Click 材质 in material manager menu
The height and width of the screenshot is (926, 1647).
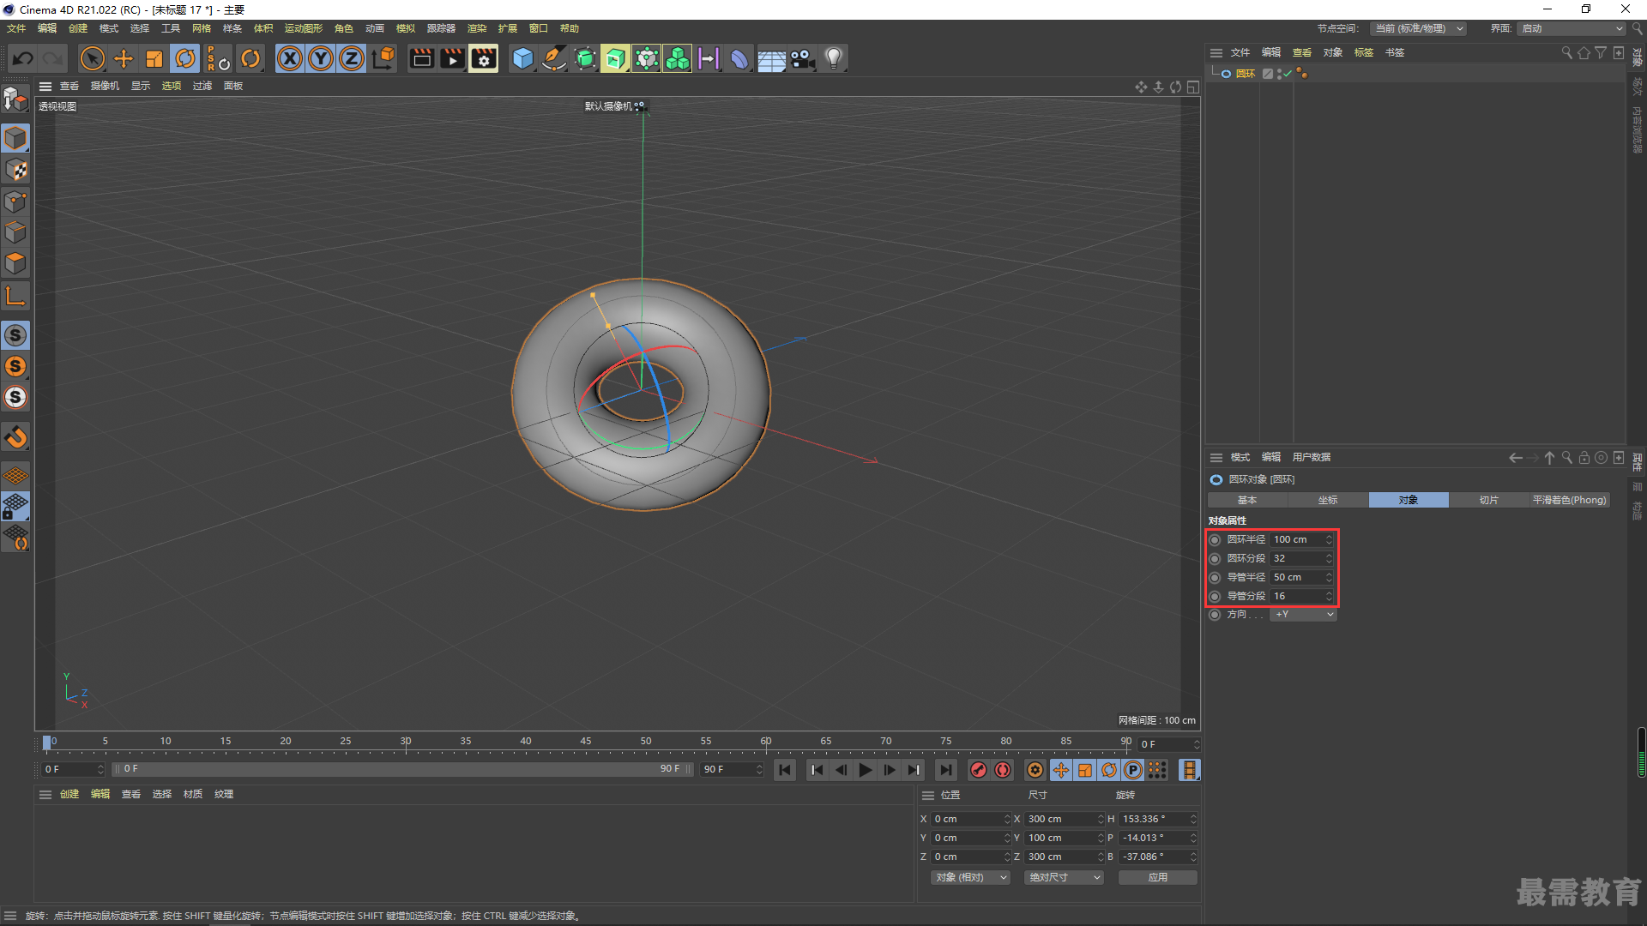click(193, 794)
